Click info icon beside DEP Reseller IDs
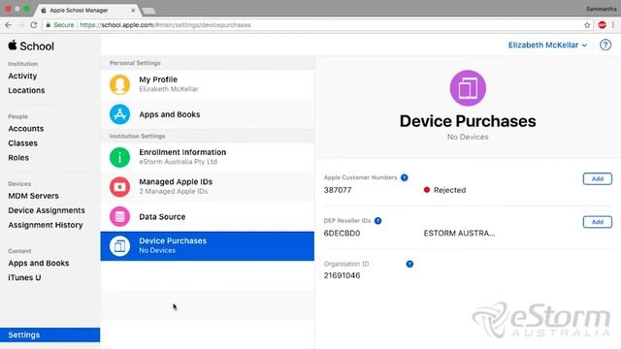Image resolution: width=621 pixels, height=349 pixels. pos(377,221)
